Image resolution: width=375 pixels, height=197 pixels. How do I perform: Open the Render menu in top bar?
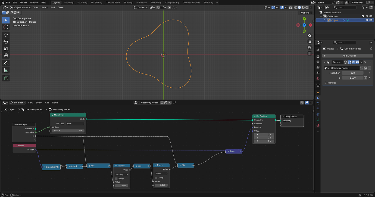23,2
